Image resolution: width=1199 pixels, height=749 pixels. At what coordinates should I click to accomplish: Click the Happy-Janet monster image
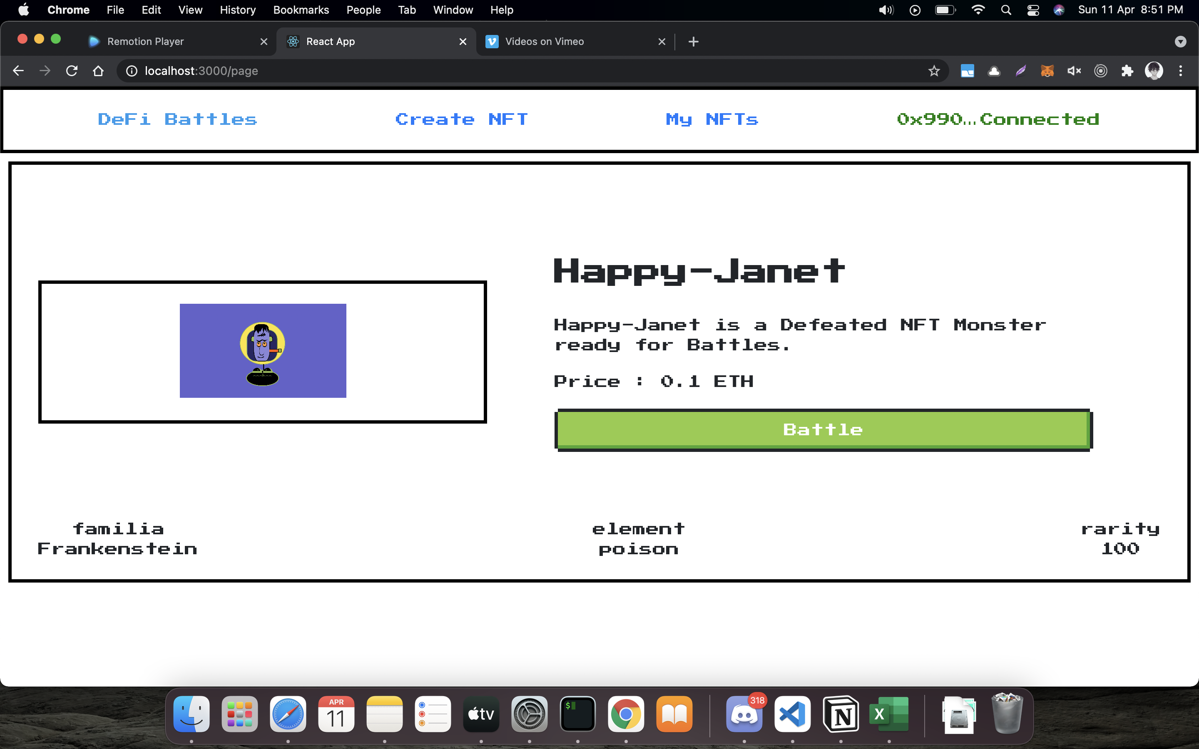click(x=263, y=351)
